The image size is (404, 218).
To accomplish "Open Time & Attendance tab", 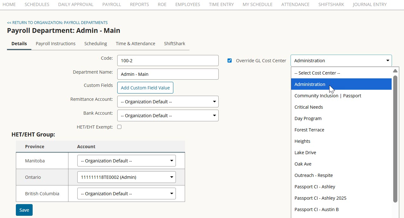I will click(136, 44).
